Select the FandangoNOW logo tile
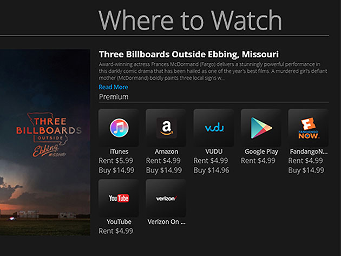This screenshot has height=256, width=341. tap(308, 128)
